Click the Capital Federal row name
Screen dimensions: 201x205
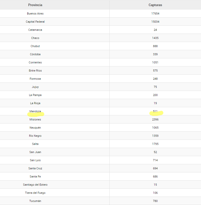pos(35,22)
